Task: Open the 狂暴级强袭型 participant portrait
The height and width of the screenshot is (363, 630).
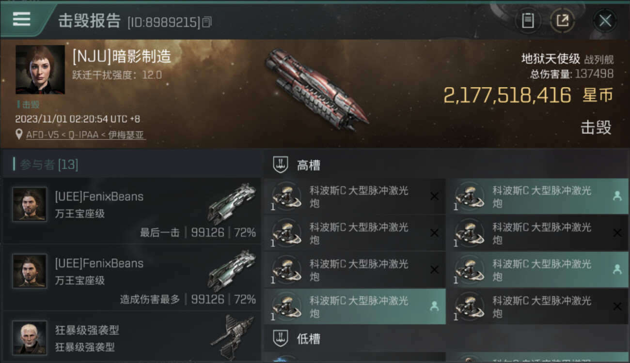Action: pyautogui.click(x=30, y=337)
